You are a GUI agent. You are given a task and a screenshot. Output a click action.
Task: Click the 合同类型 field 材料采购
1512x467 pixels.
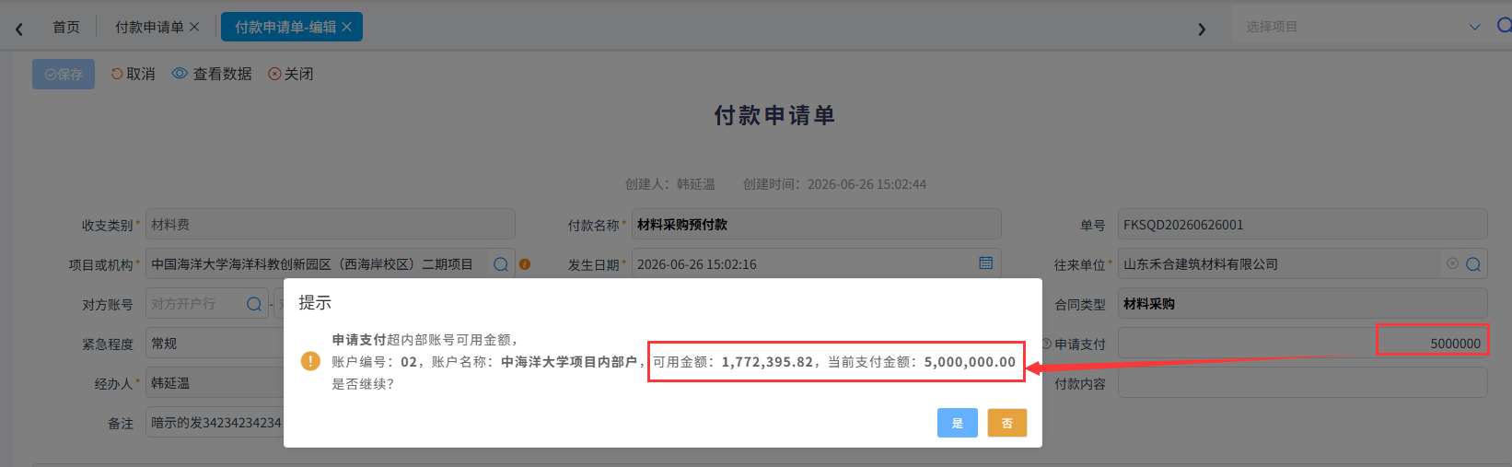(1302, 304)
